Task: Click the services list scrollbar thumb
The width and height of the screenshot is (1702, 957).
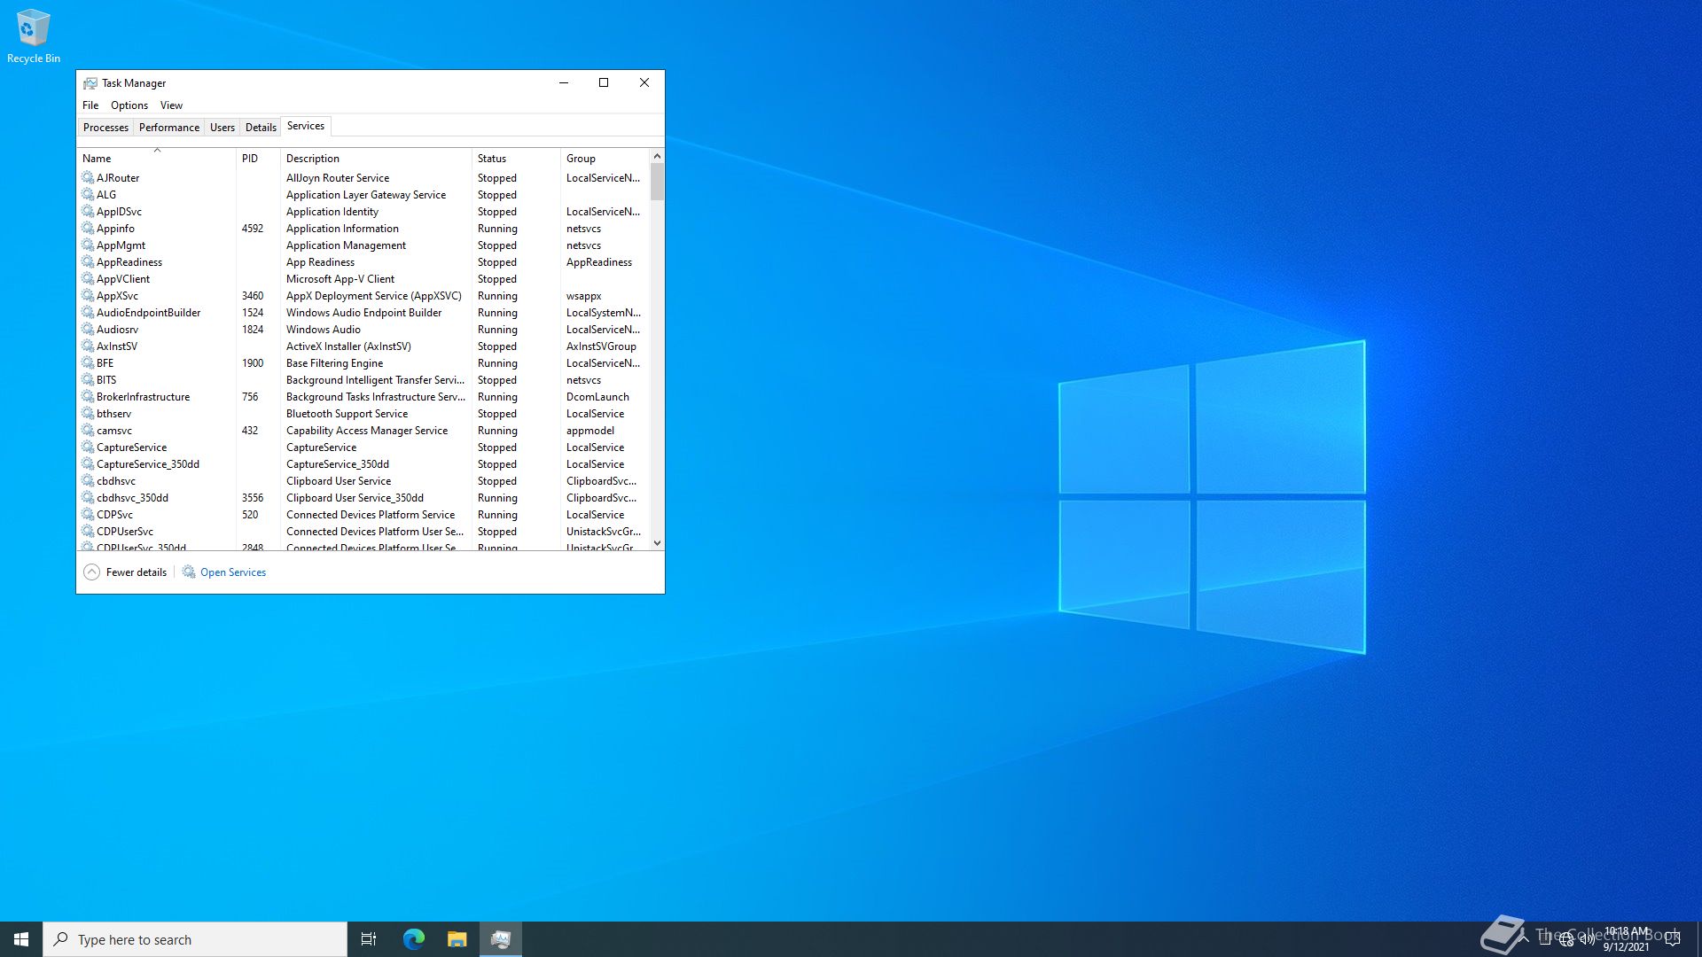Action: 657,182
